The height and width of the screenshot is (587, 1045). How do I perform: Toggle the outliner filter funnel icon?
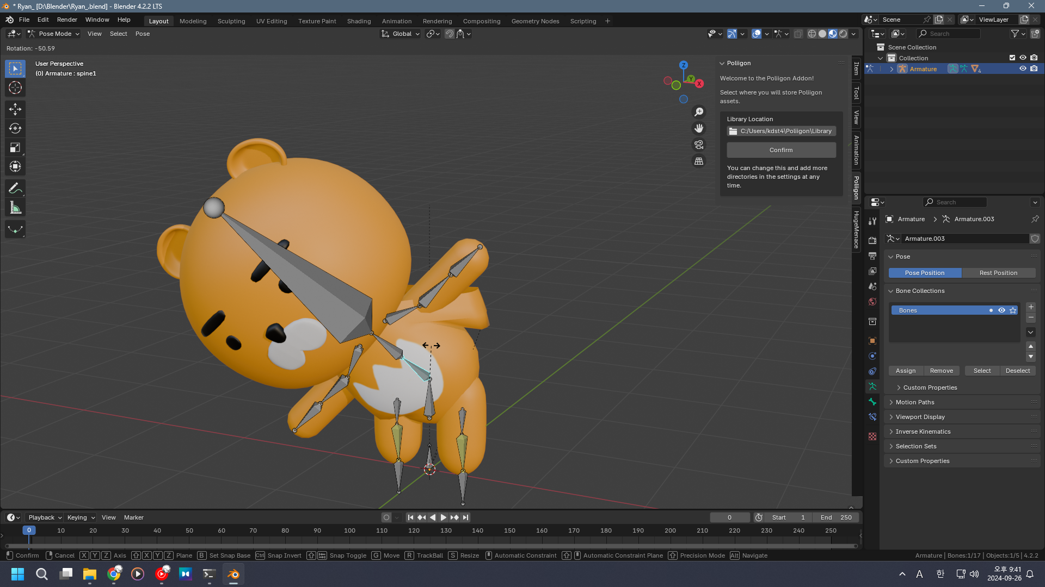tap(1015, 34)
